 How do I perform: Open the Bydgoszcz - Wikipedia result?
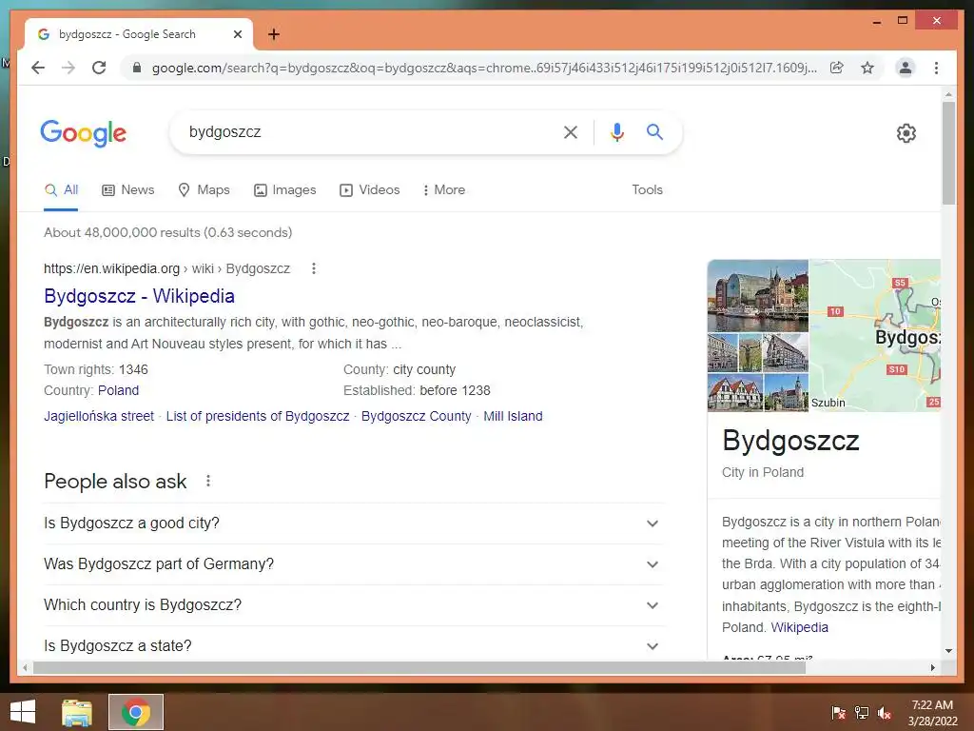[139, 297]
